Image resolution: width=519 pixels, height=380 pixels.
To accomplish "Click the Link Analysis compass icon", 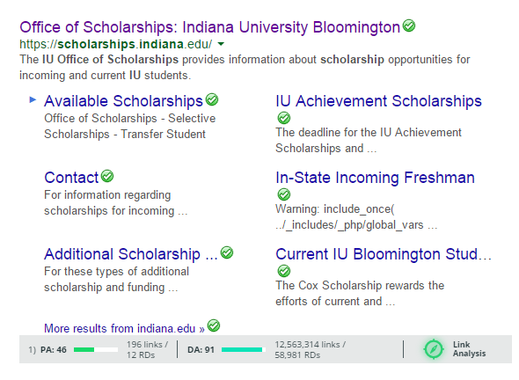I will (434, 349).
